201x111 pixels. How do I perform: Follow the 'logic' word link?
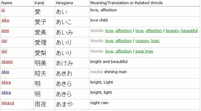tap(155, 41)
